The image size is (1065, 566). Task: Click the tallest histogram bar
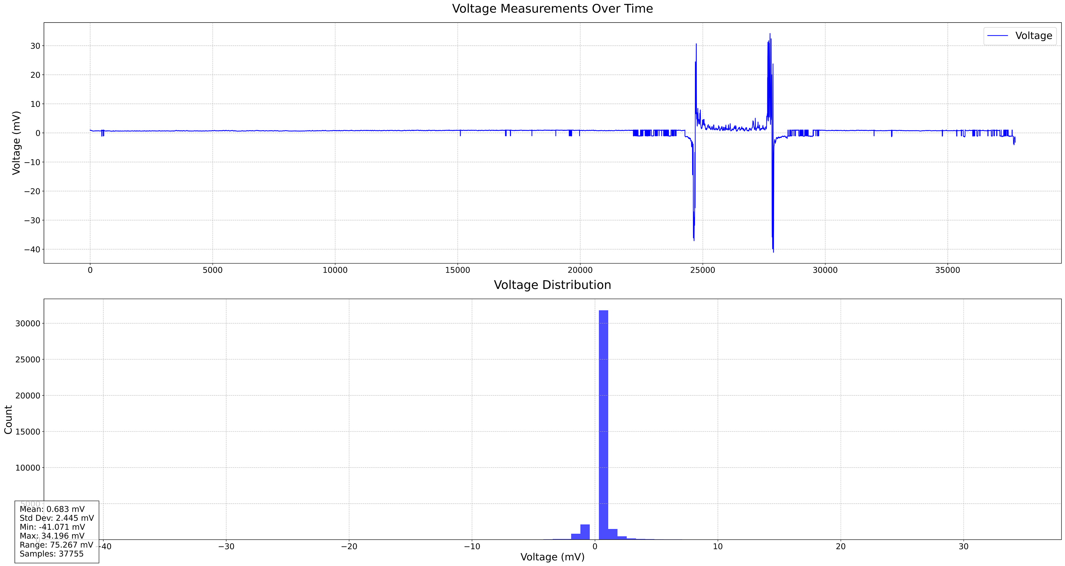[604, 425]
